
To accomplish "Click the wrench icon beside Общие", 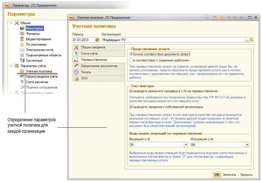I will pyautogui.click(x=17, y=23).
